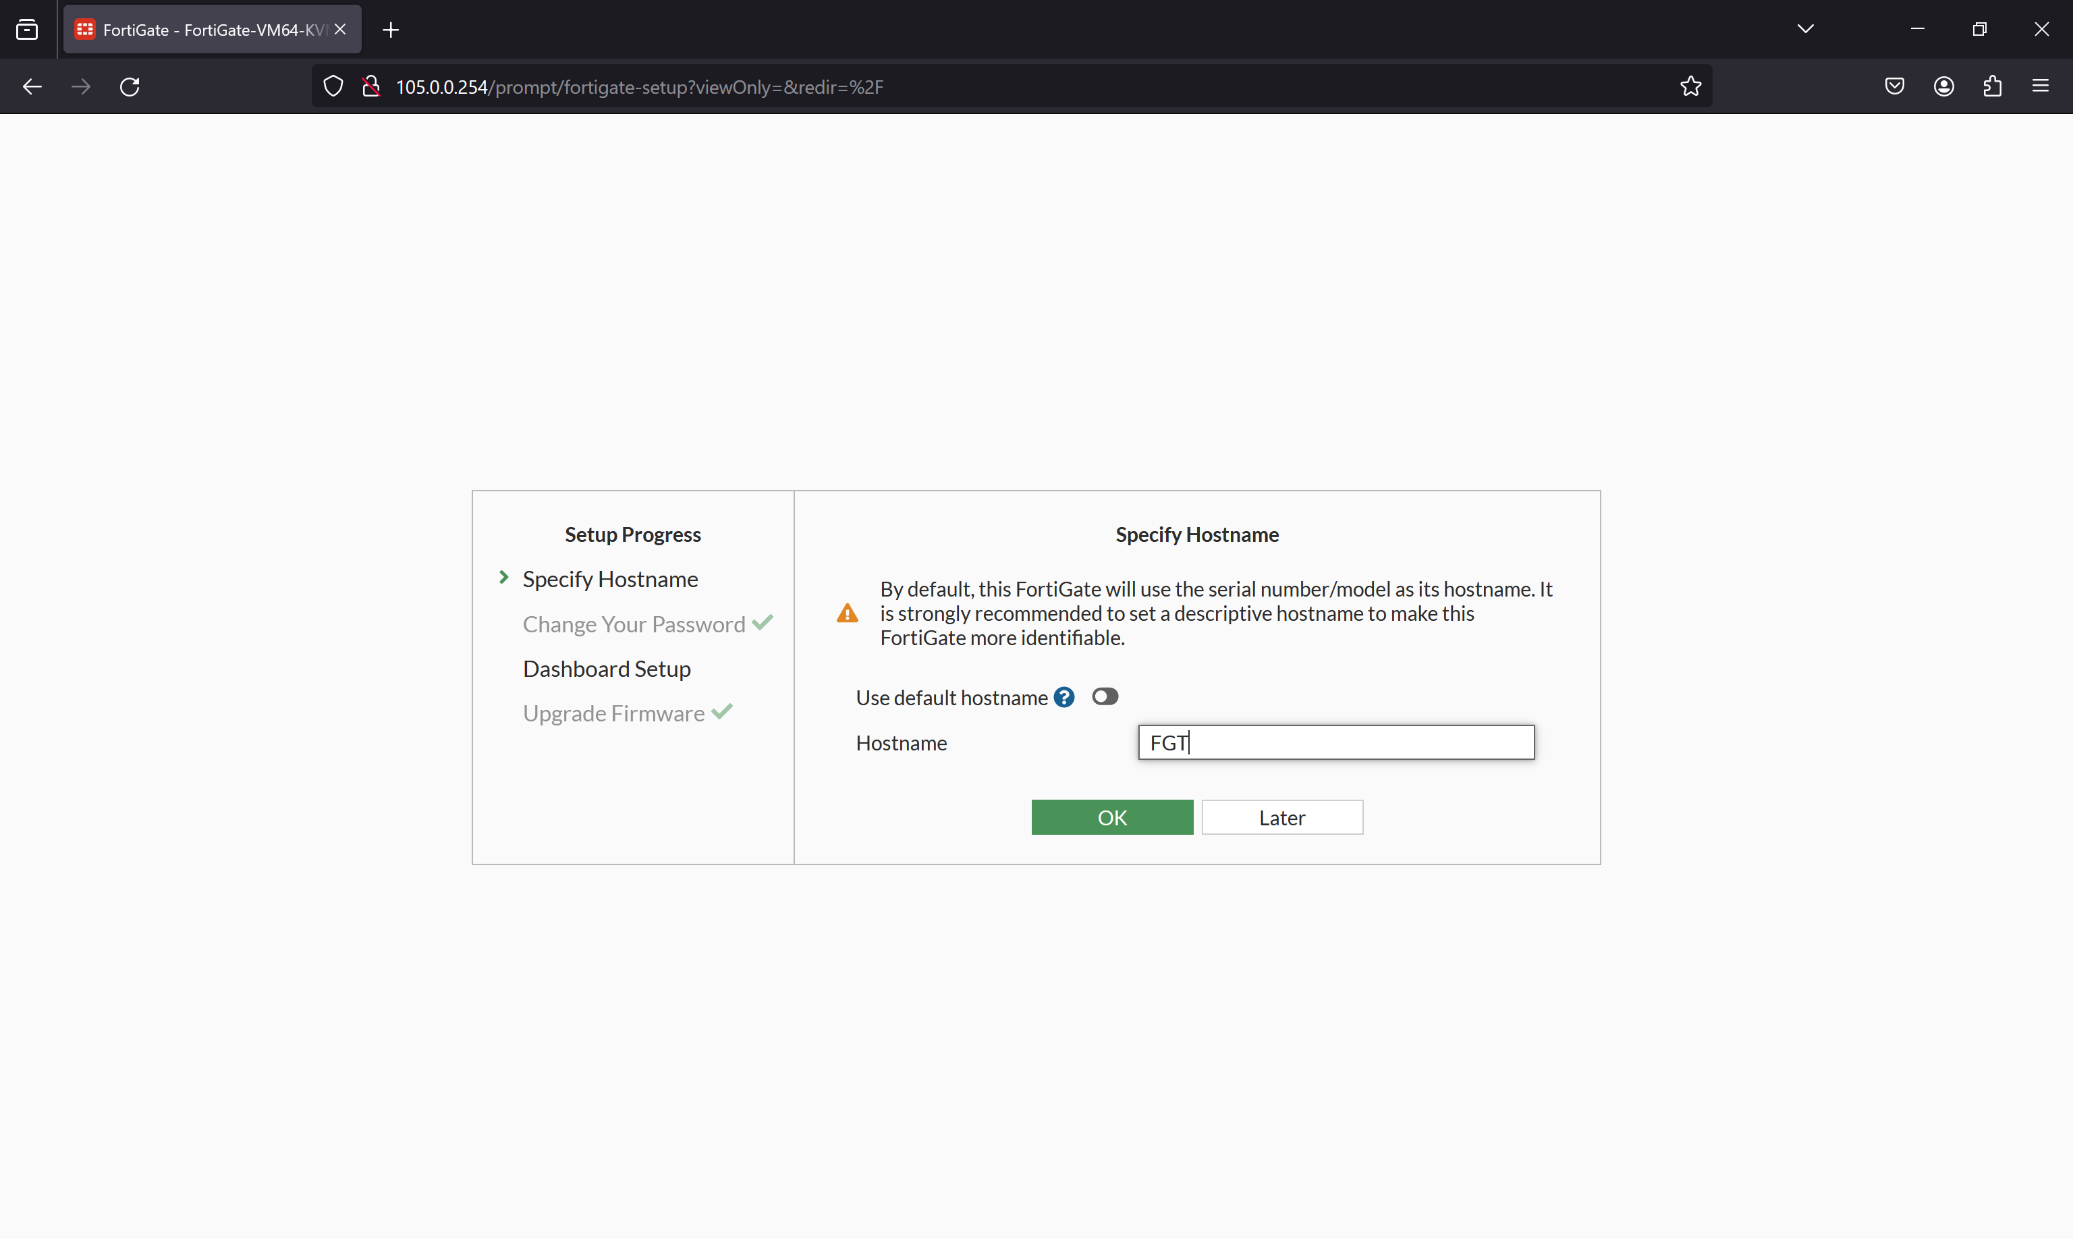Screen dimensions: 2073x1239
Task: Open the list all tabs dropdown
Action: pos(1805,28)
